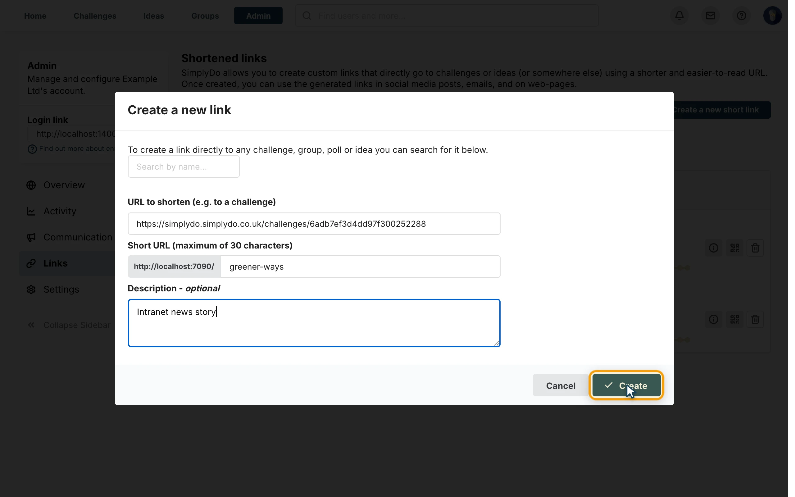Viewport: 795px width, 497px height.
Task: Open Settings in the sidebar
Action: [x=61, y=289]
